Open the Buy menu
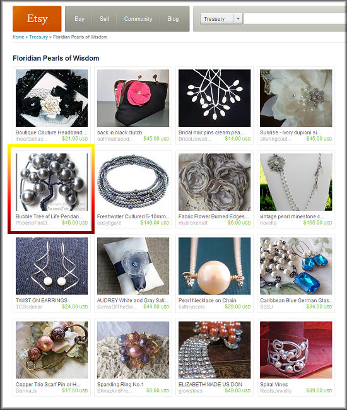 79,19
